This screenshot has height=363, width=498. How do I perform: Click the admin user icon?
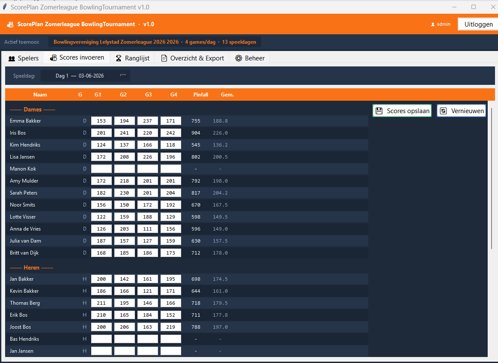click(432, 24)
